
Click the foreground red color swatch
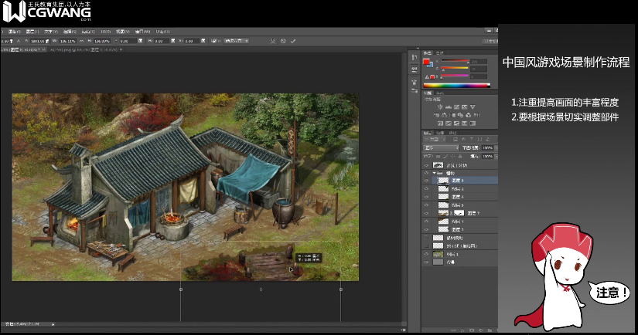(x=426, y=61)
